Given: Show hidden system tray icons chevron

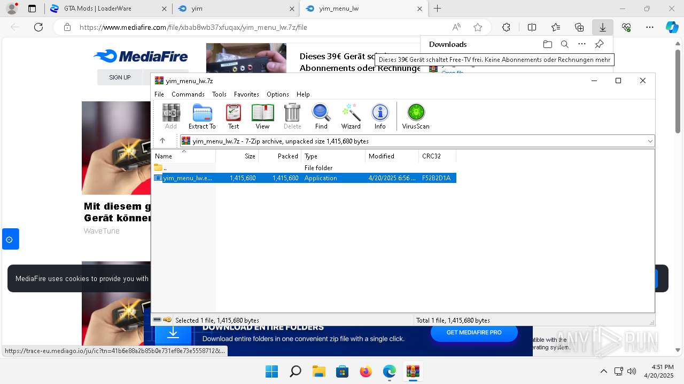Looking at the screenshot, I should point(604,371).
